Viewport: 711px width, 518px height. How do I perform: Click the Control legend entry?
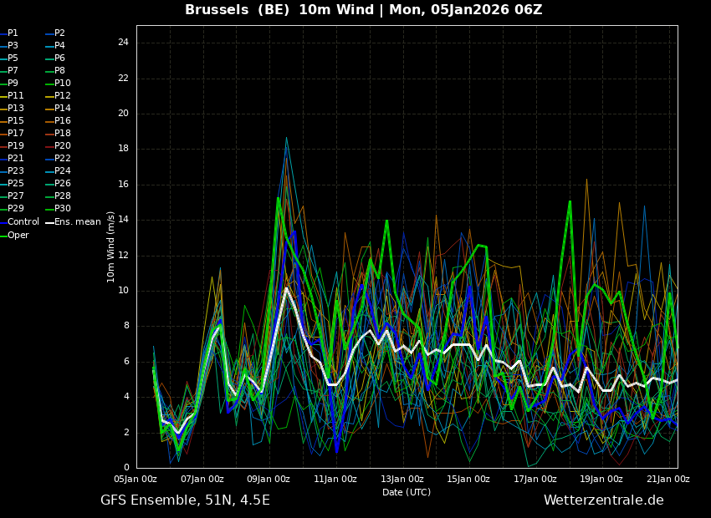19,222
